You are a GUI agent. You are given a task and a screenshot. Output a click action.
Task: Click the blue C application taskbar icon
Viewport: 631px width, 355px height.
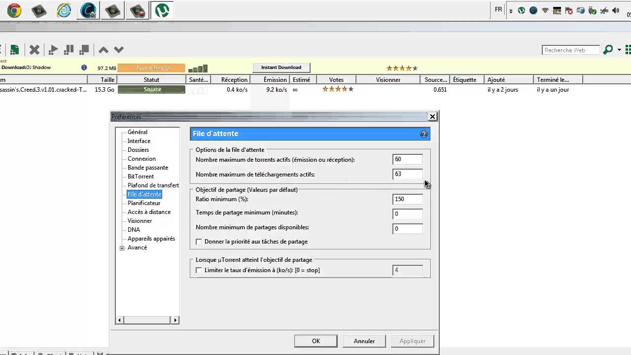coord(88,10)
